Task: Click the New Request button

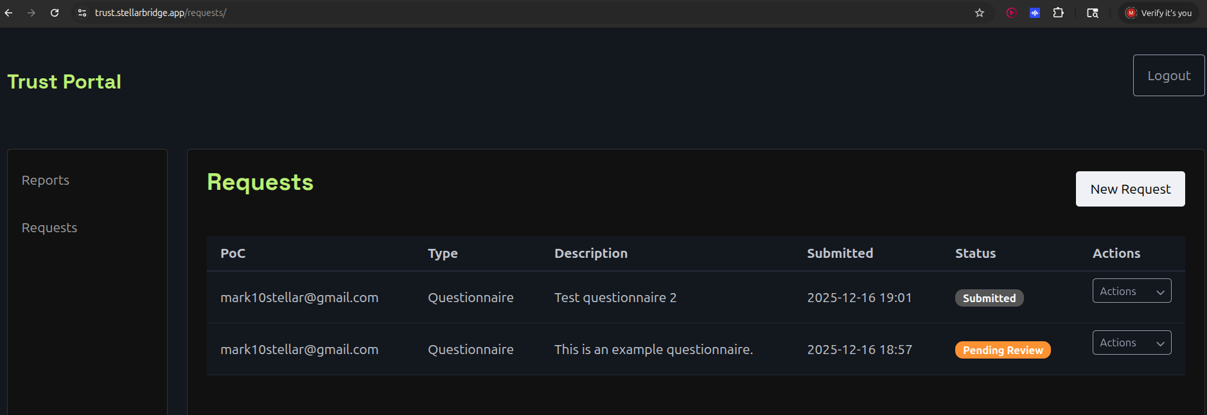Action: click(1130, 189)
